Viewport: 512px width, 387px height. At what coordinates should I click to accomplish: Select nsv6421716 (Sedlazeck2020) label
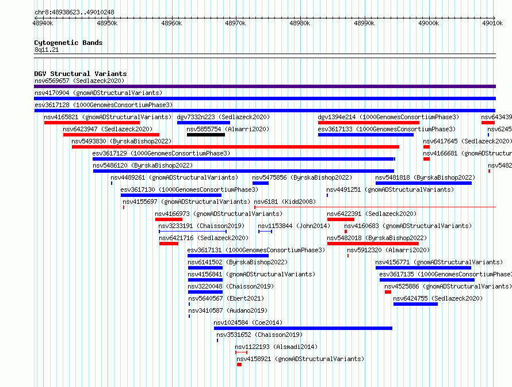pos(204,238)
